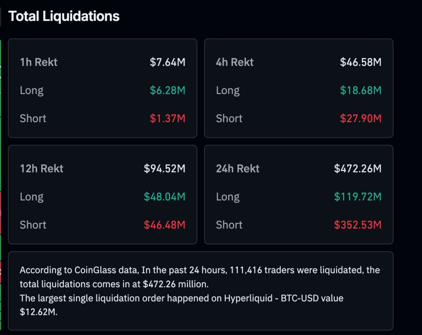Image resolution: width=422 pixels, height=335 pixels.
Task: Click the 24h long value $119.72M
Action: pyautogui.click(x=358, y=197)
